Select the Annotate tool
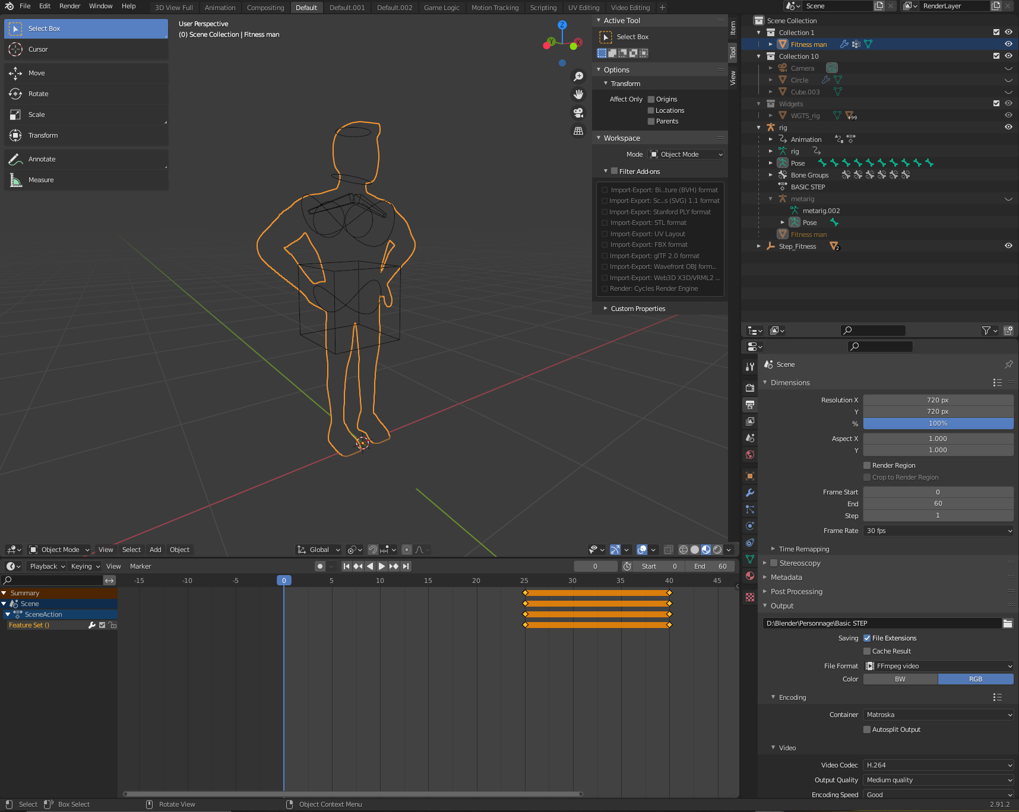 pos(86,159)
